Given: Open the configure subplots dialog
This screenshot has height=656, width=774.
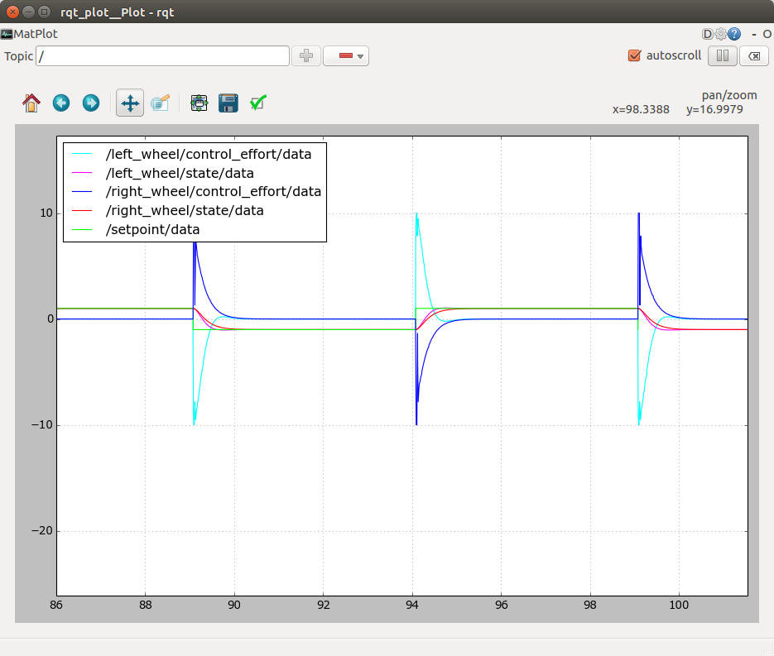Looking at the screenshot, I should [x=199, y=103].
